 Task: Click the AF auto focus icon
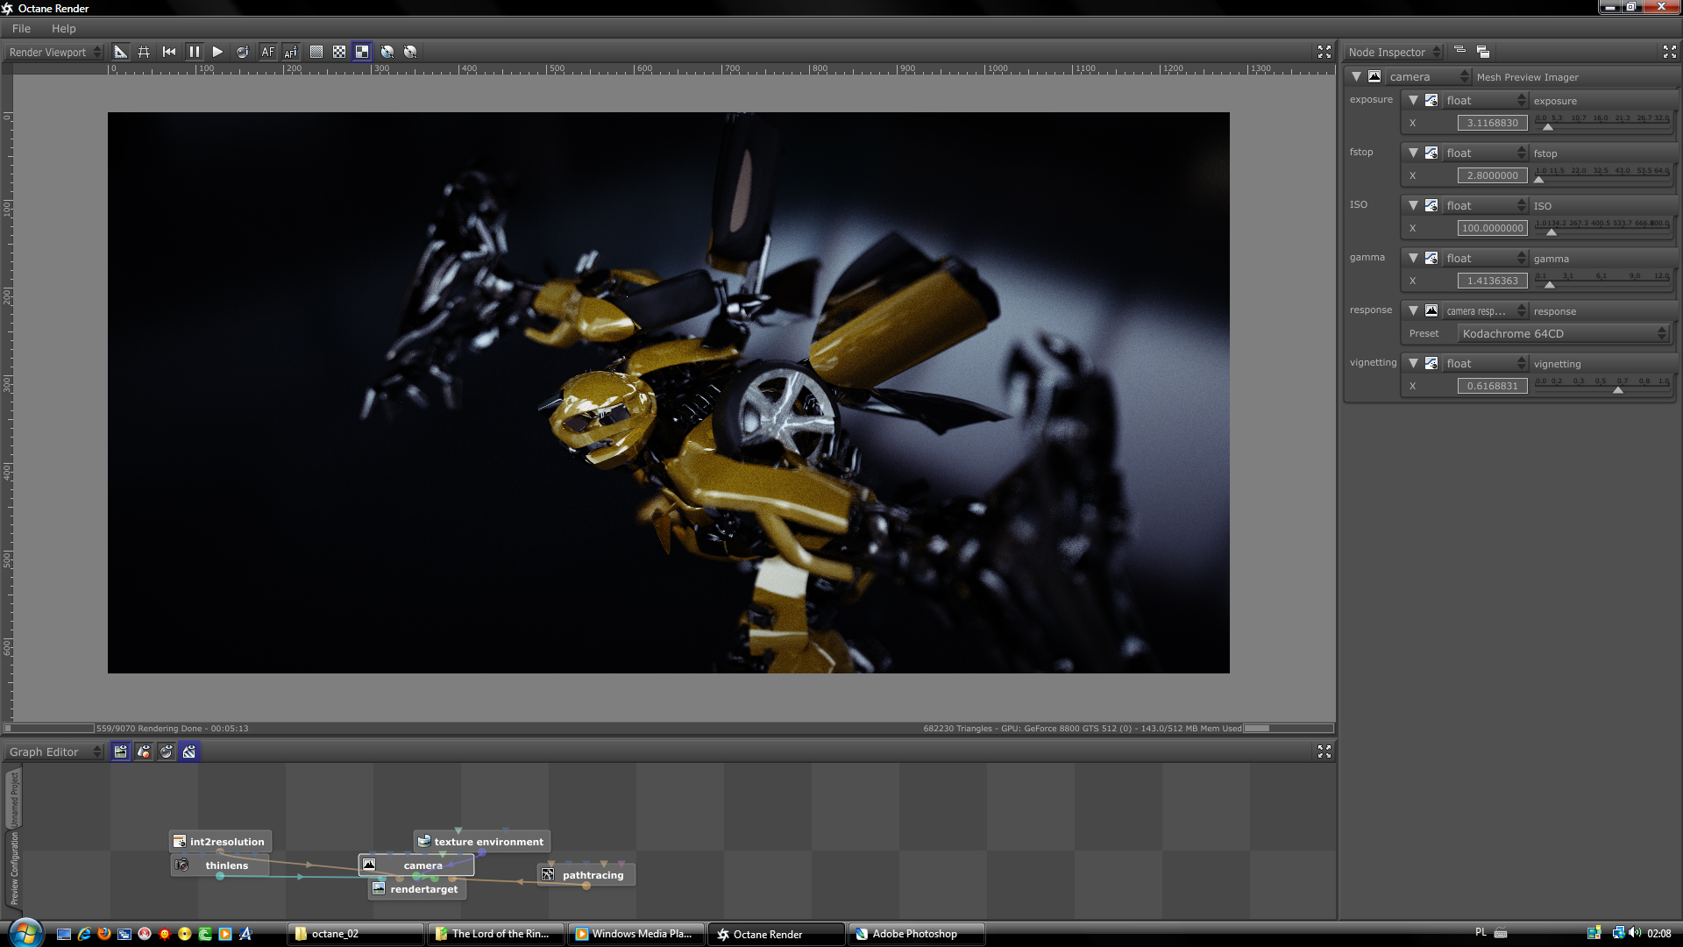pyautogui.click(x=267, y=52)
